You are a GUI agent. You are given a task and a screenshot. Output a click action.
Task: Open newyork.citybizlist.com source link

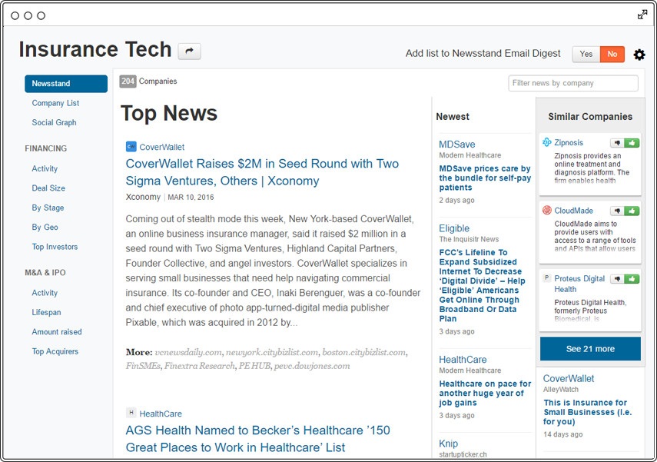pos(272,353)
